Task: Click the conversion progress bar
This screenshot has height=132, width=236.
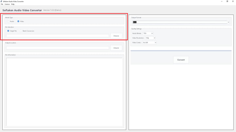Action: click(181, 51)
